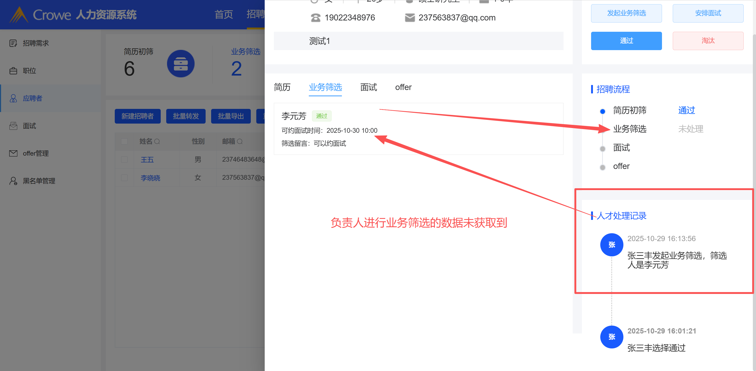Switch to the 面试 tab in detail panel

click(368, 87)
